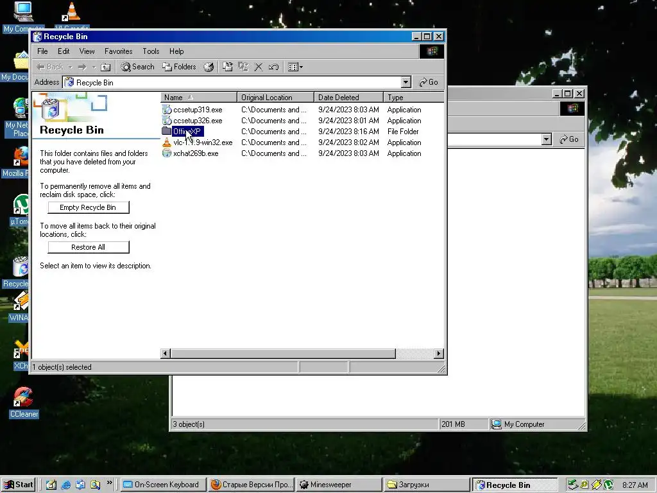This screenshot has height=493, width=657.
Task: Select the OfficeXP folder icon
Action: click(x=167, y=131)
